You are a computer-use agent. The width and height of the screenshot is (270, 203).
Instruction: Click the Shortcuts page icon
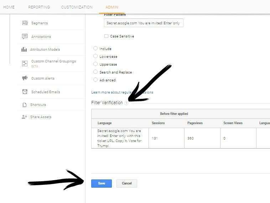tap(25, 105)
